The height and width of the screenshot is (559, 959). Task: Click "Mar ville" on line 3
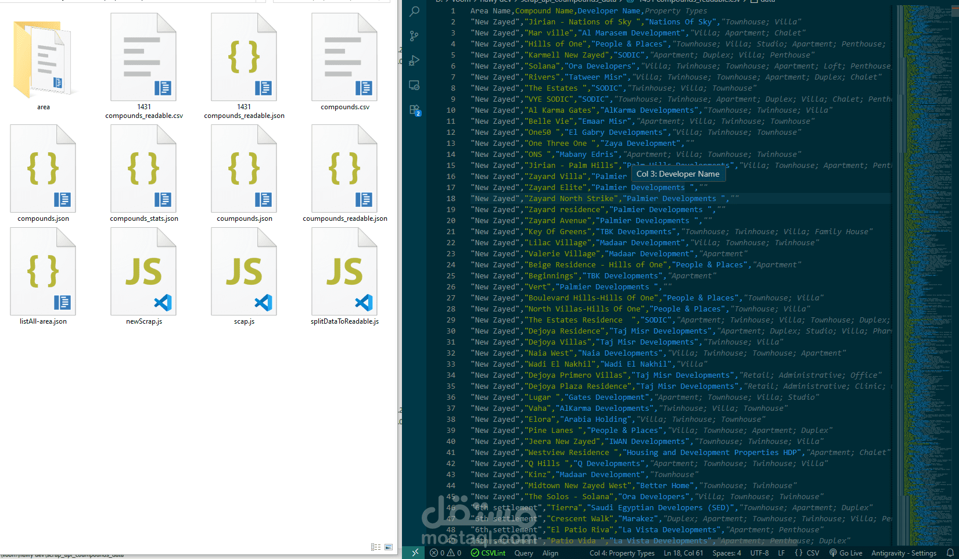pyautogui.click(x=549, y=33)
